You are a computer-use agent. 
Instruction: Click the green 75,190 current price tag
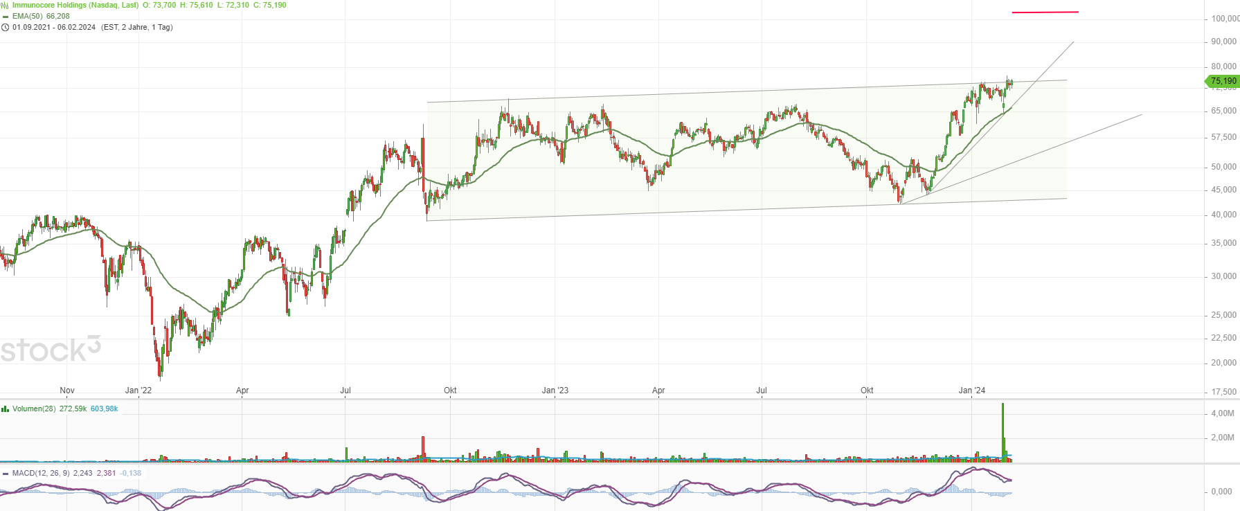tap(1223, 81)
